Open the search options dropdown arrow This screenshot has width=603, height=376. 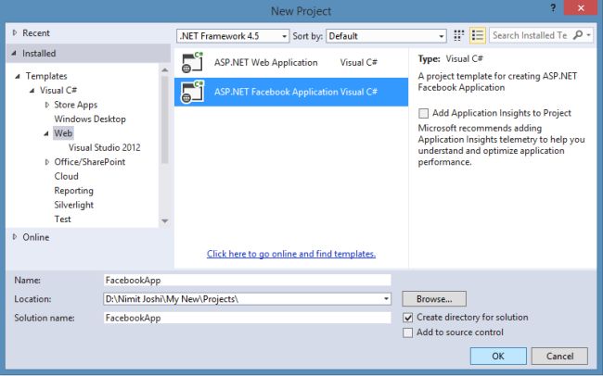[x=588, y=35]
